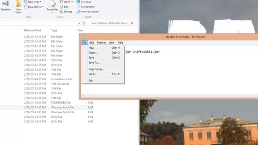Choose Print... from File menu

tap(103, 74)
